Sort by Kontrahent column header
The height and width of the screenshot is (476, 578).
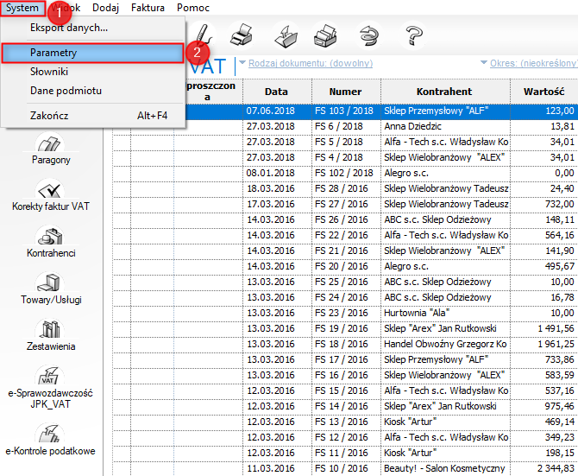tap(445, 92)
